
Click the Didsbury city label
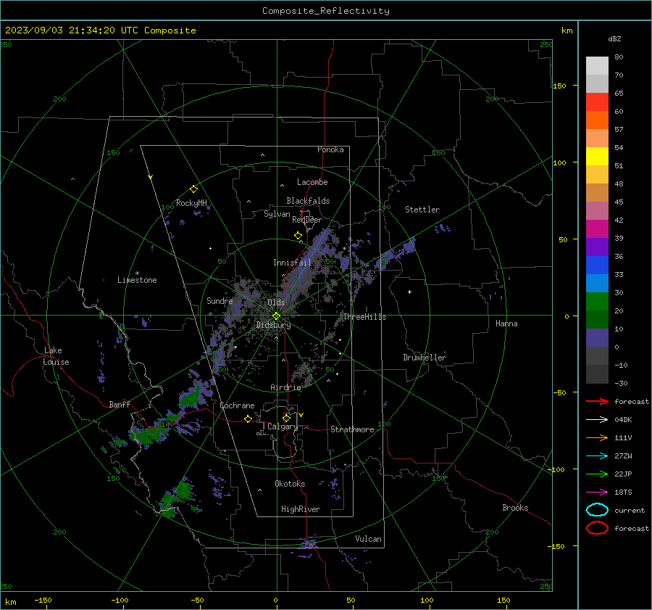click(x=273, y=325)
